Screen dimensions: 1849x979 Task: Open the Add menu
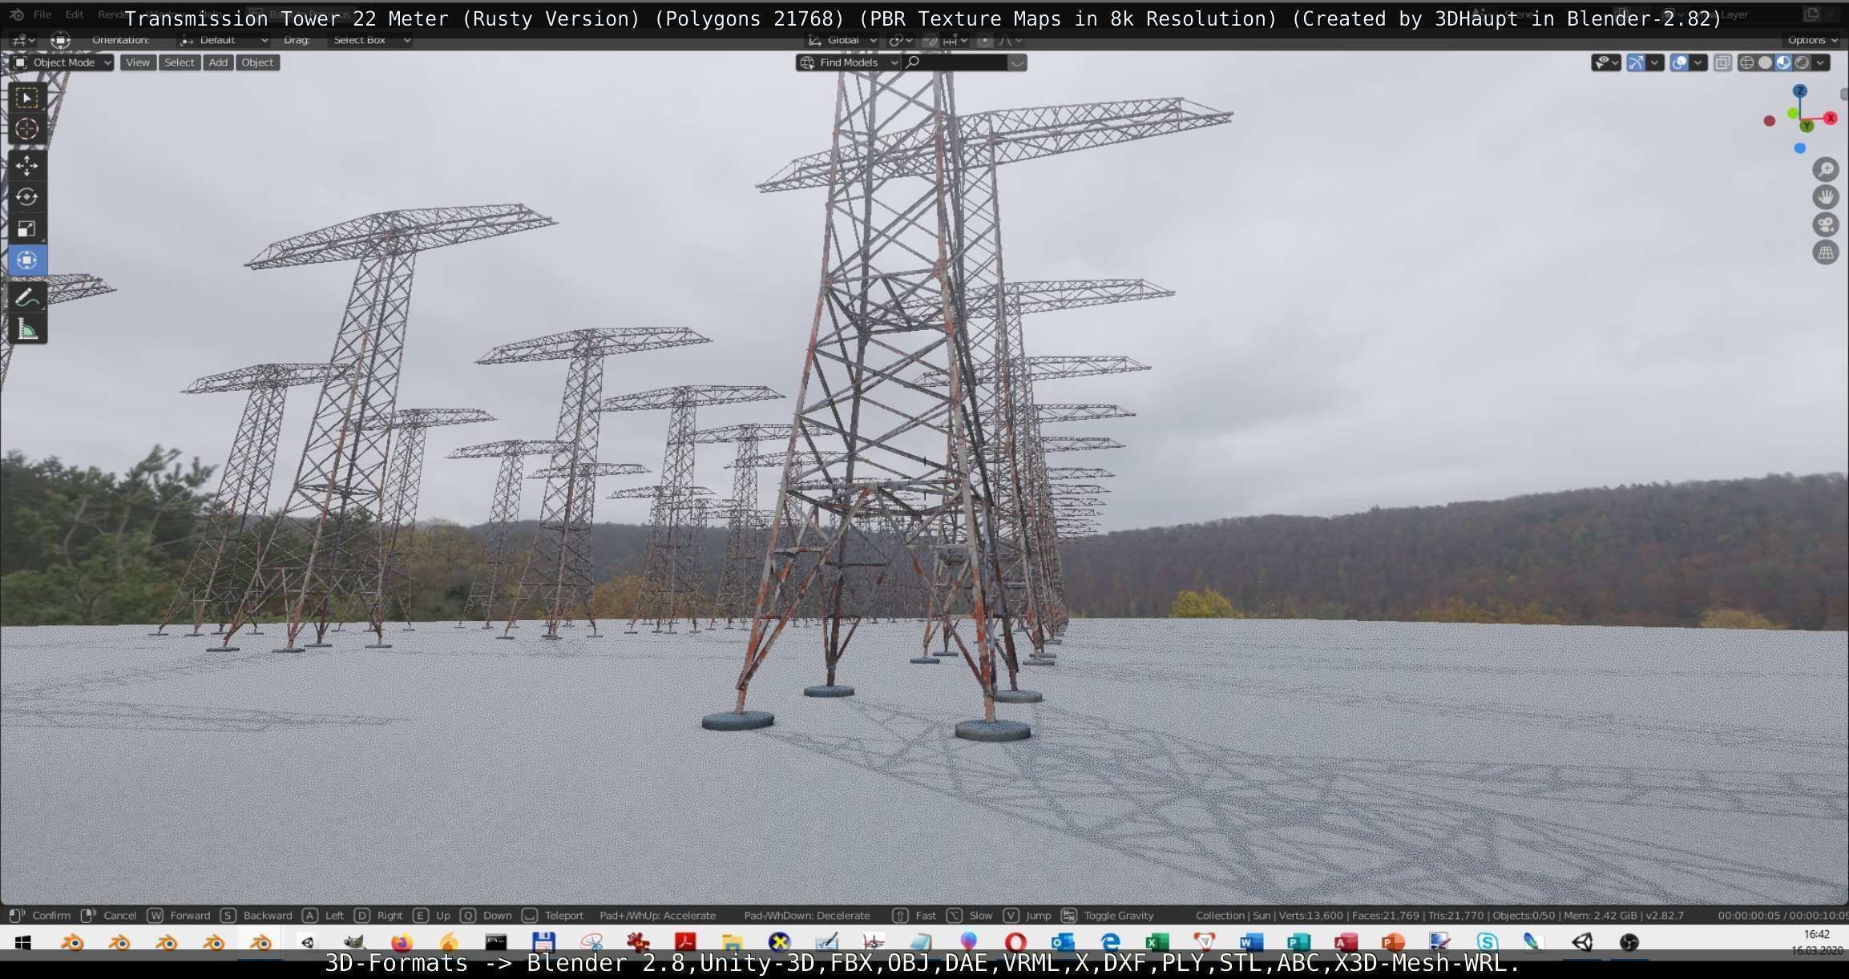click(218, 62)
